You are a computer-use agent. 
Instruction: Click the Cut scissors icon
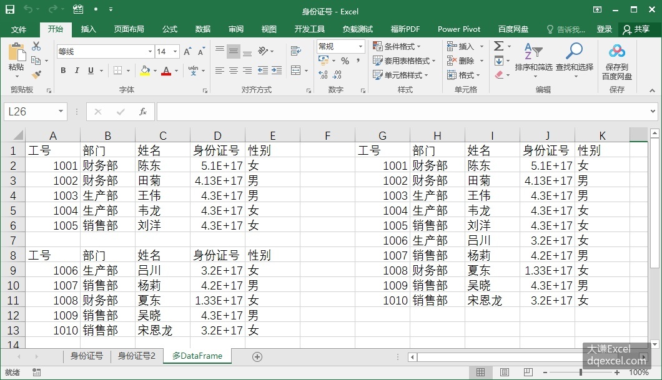point(36,46)
